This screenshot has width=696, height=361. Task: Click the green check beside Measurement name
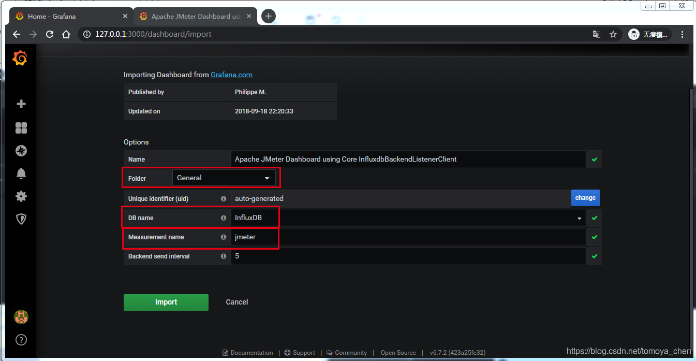click(x=594, y=237)
